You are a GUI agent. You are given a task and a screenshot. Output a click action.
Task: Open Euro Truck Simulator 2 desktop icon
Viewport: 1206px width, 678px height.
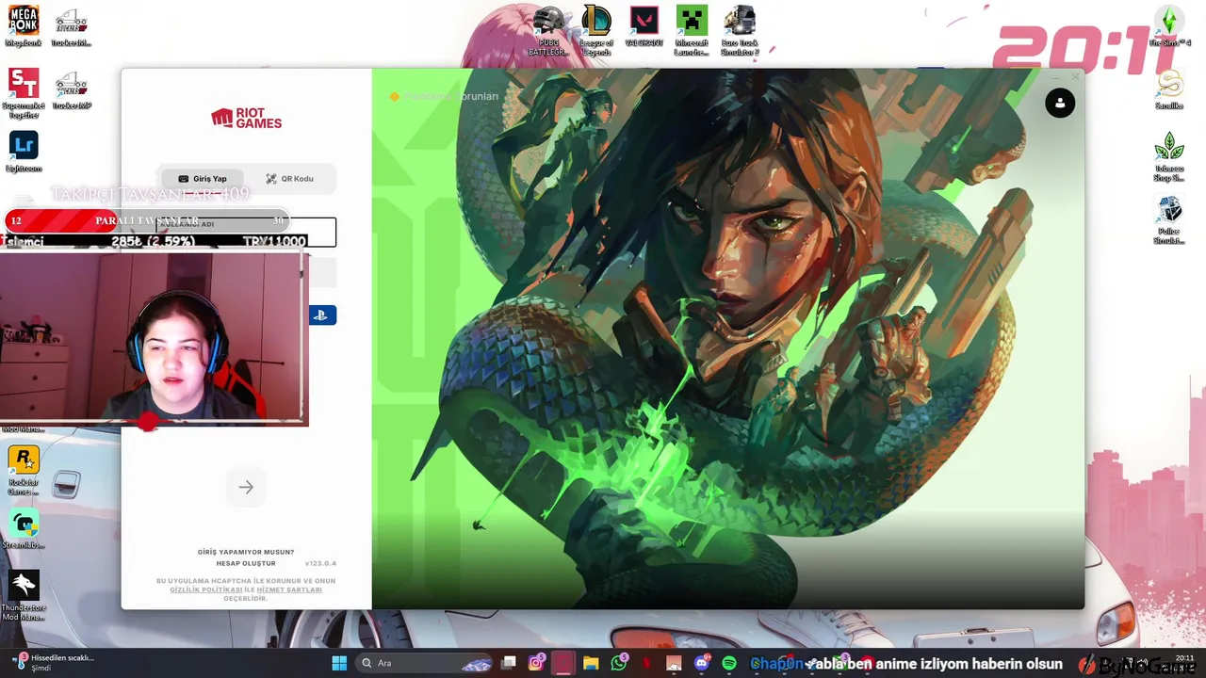(740, 31)
